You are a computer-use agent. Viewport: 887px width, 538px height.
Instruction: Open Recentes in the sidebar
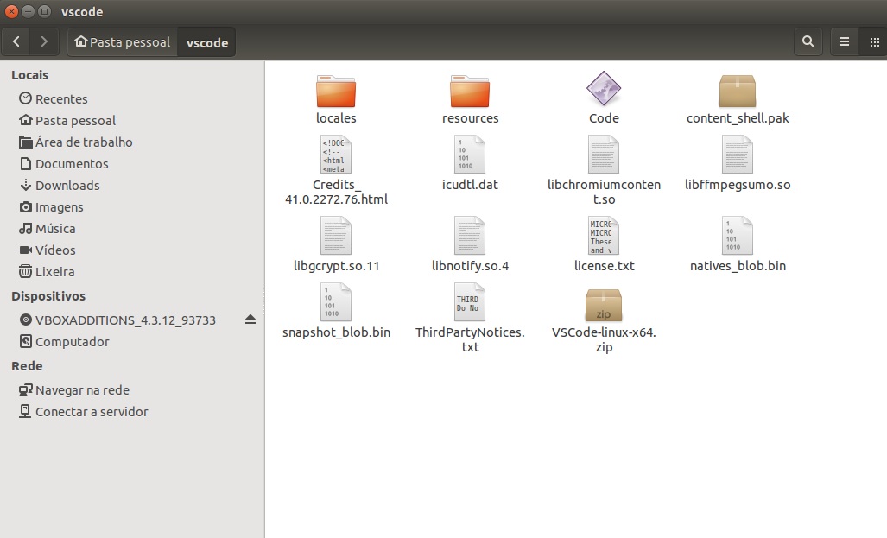[60, 98]
